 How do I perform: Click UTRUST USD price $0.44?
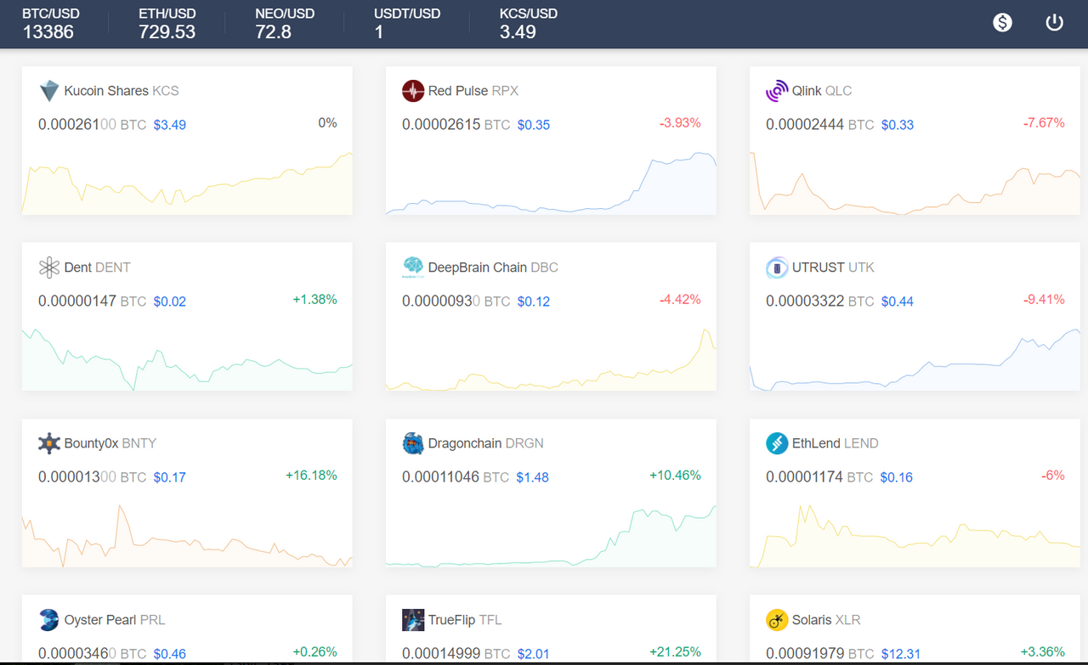click(x=898, y=302)
